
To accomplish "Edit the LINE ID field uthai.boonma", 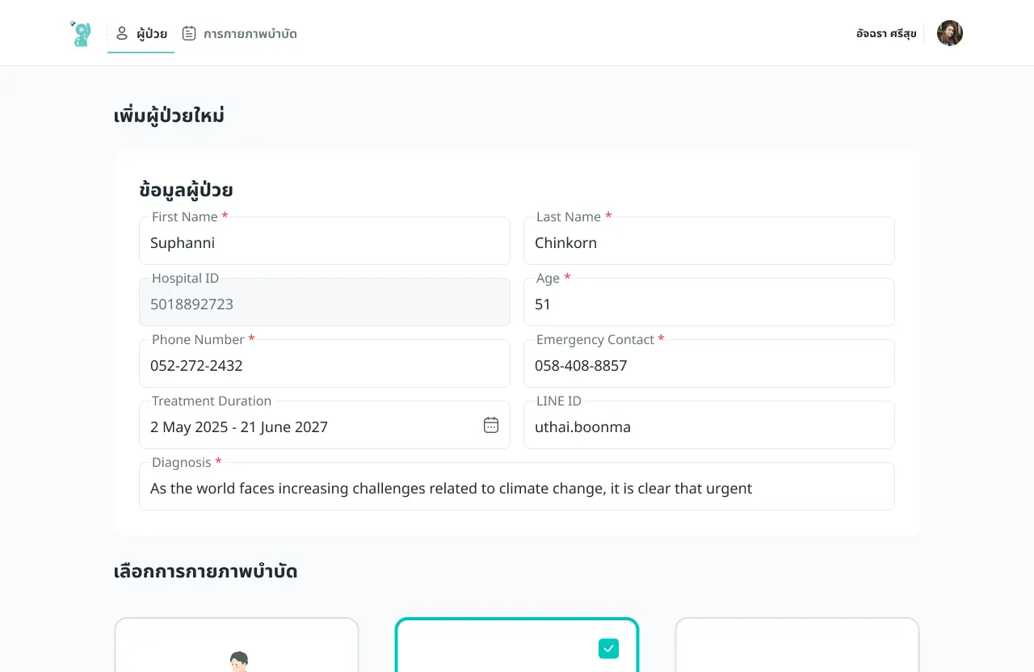I will (709, 425).
